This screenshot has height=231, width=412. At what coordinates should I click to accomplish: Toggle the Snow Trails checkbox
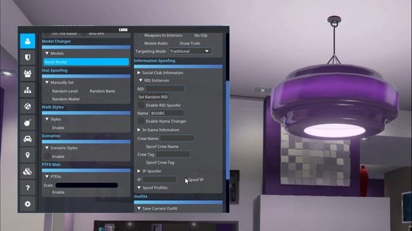(175, 43)
